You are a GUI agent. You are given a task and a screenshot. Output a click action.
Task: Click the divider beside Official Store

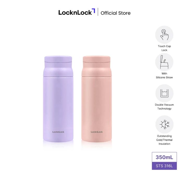(x=98, y=12)
